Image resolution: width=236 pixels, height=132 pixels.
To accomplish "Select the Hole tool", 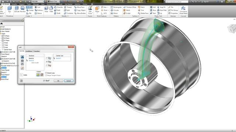I will tap(46, 9).
